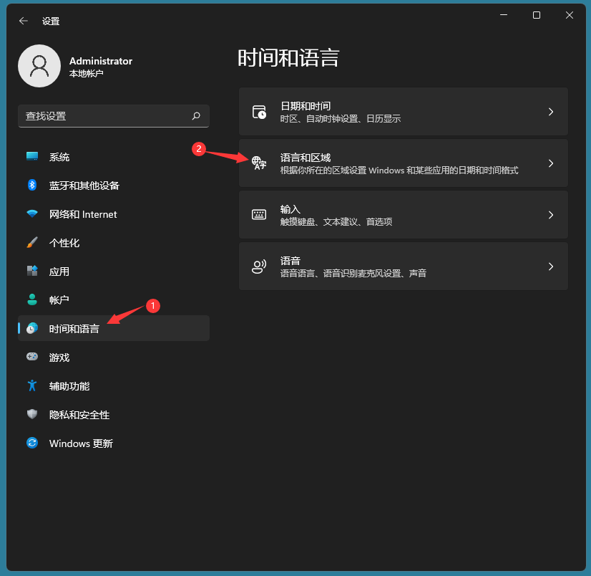Click the 输入 card title
This screenshot has height=576, width=591.
290,209
